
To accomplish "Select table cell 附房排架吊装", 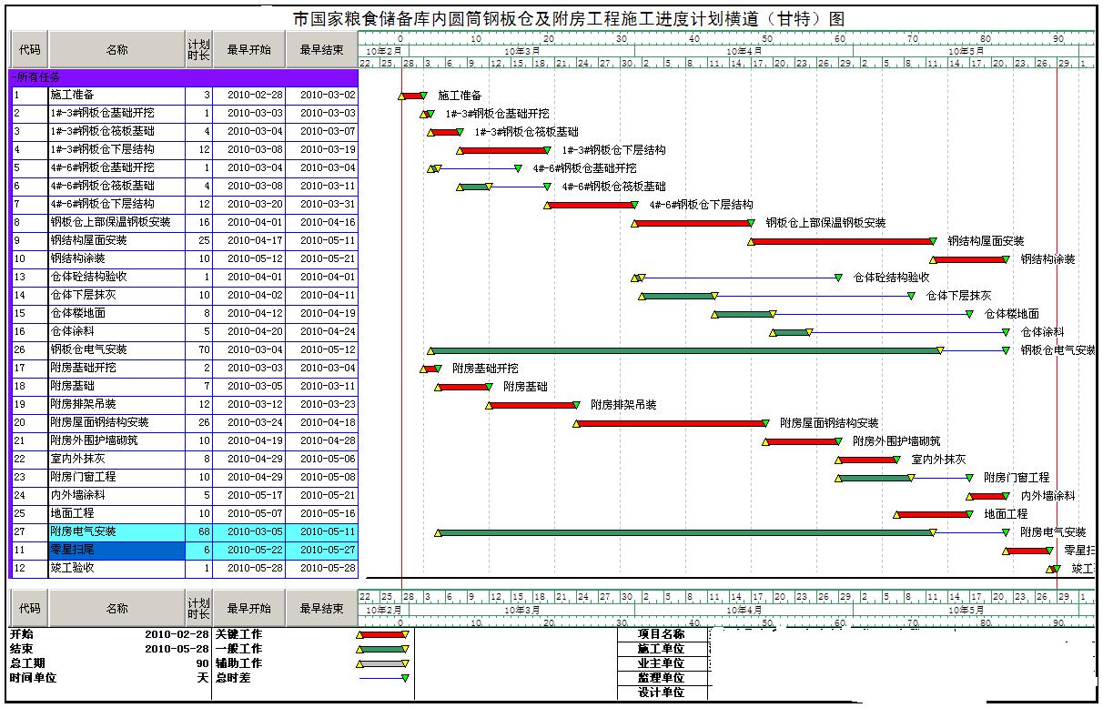I will point(116,404).
